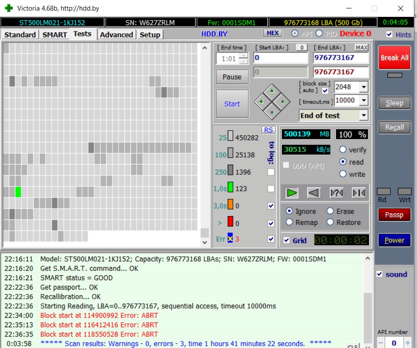Viewport: 417px width, 348px height.
Task: Select the reverse scan direction icon
Action: [x=314, y=193]
